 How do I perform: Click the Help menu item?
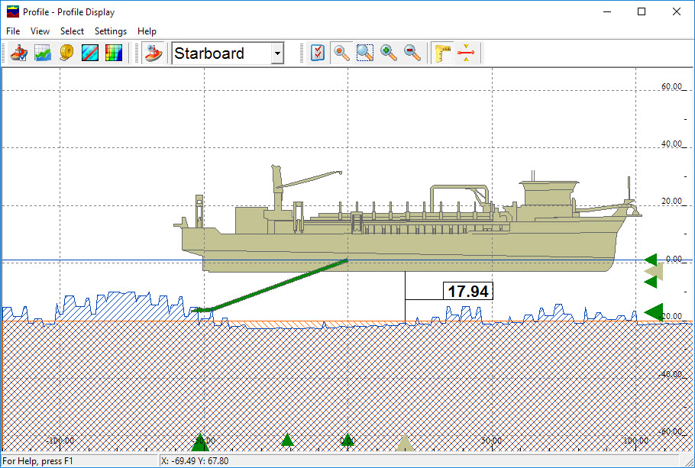pyautogui.click(x=147, y=31)
